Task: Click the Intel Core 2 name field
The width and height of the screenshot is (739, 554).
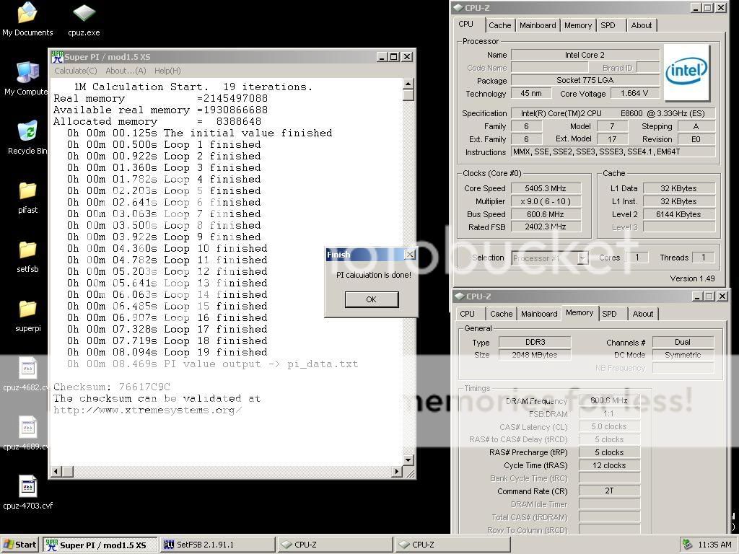Action: [x=585, y=55]
